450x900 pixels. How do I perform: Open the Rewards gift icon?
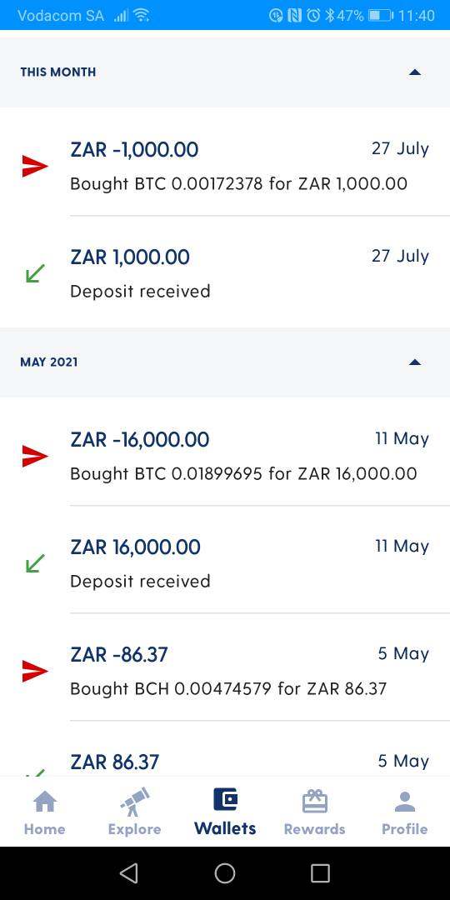pos(314,802)
